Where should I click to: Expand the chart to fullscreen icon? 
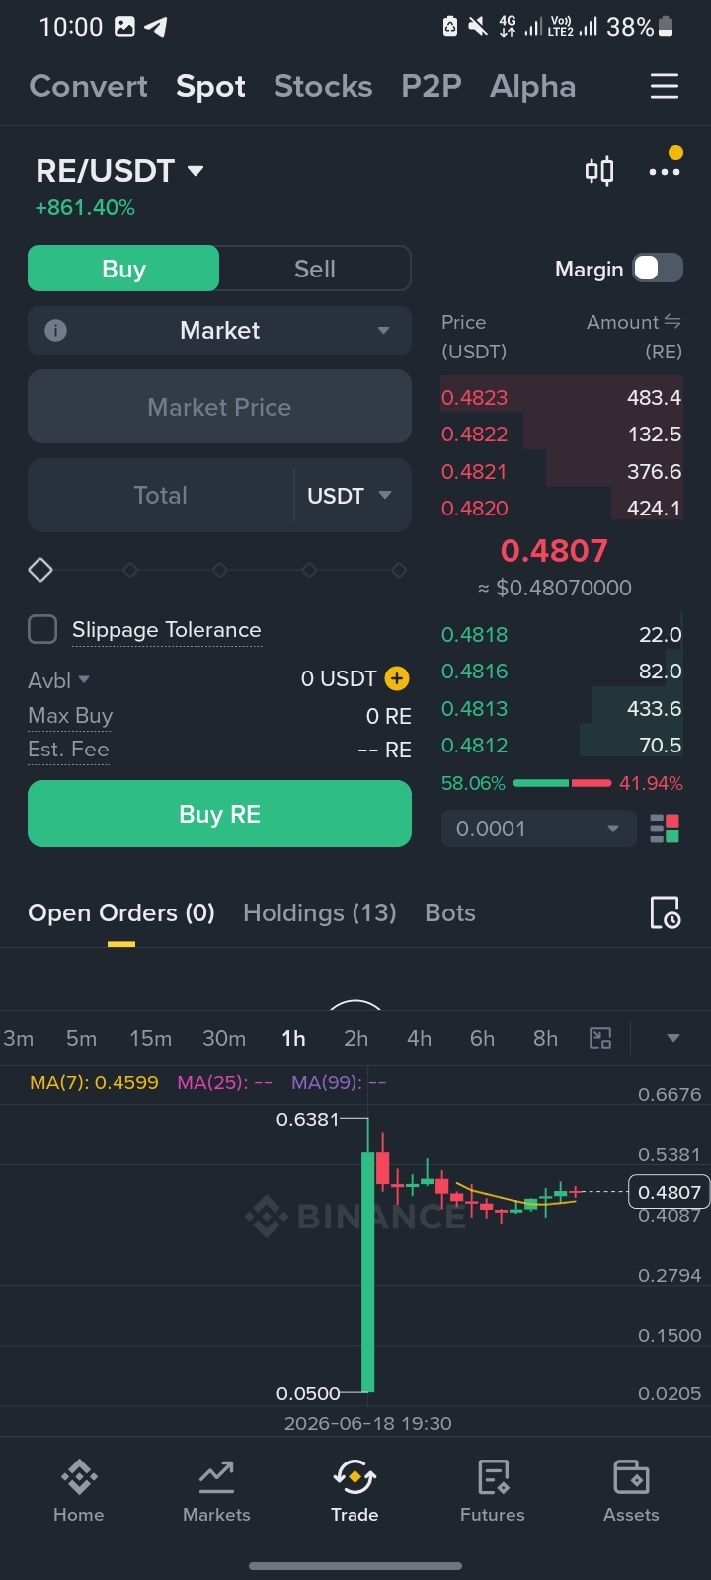tap(600, 1038)
